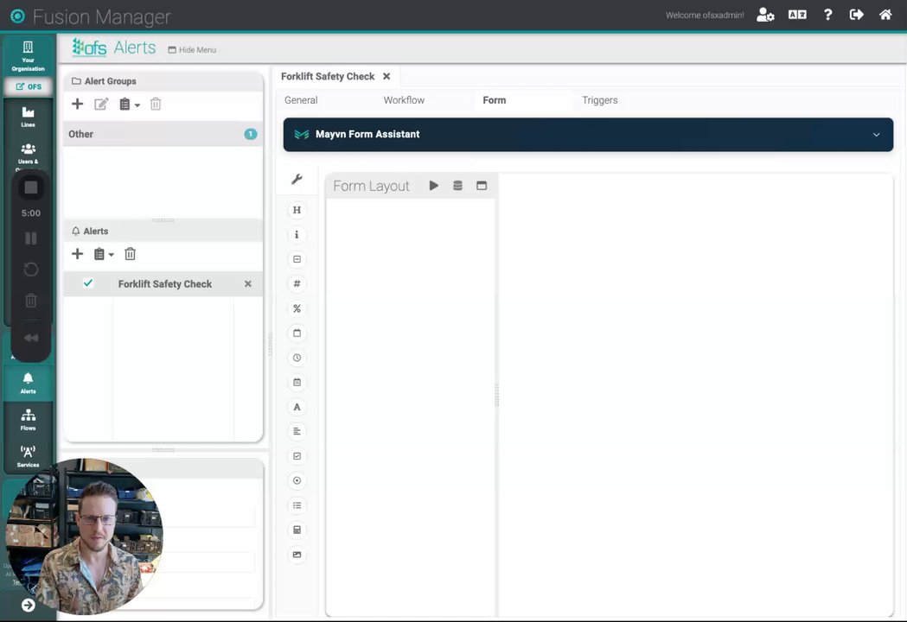Viewport: 907px width, 622px height.
Task: Open Your Organisation in sidebar
Action: pyautogui.click(x=28, y=56)
